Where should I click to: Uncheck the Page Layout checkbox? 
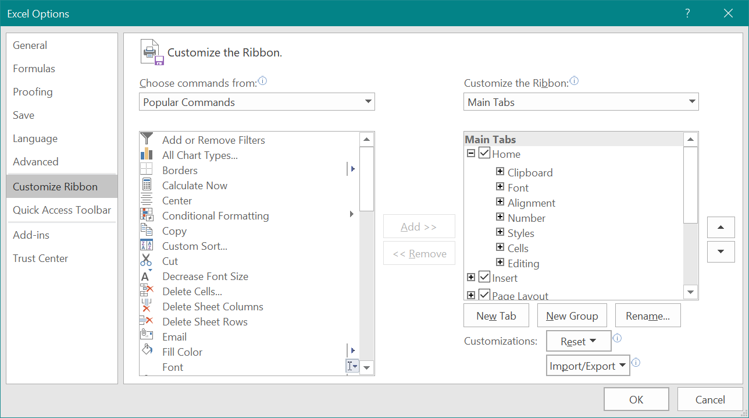pos(484,295)
